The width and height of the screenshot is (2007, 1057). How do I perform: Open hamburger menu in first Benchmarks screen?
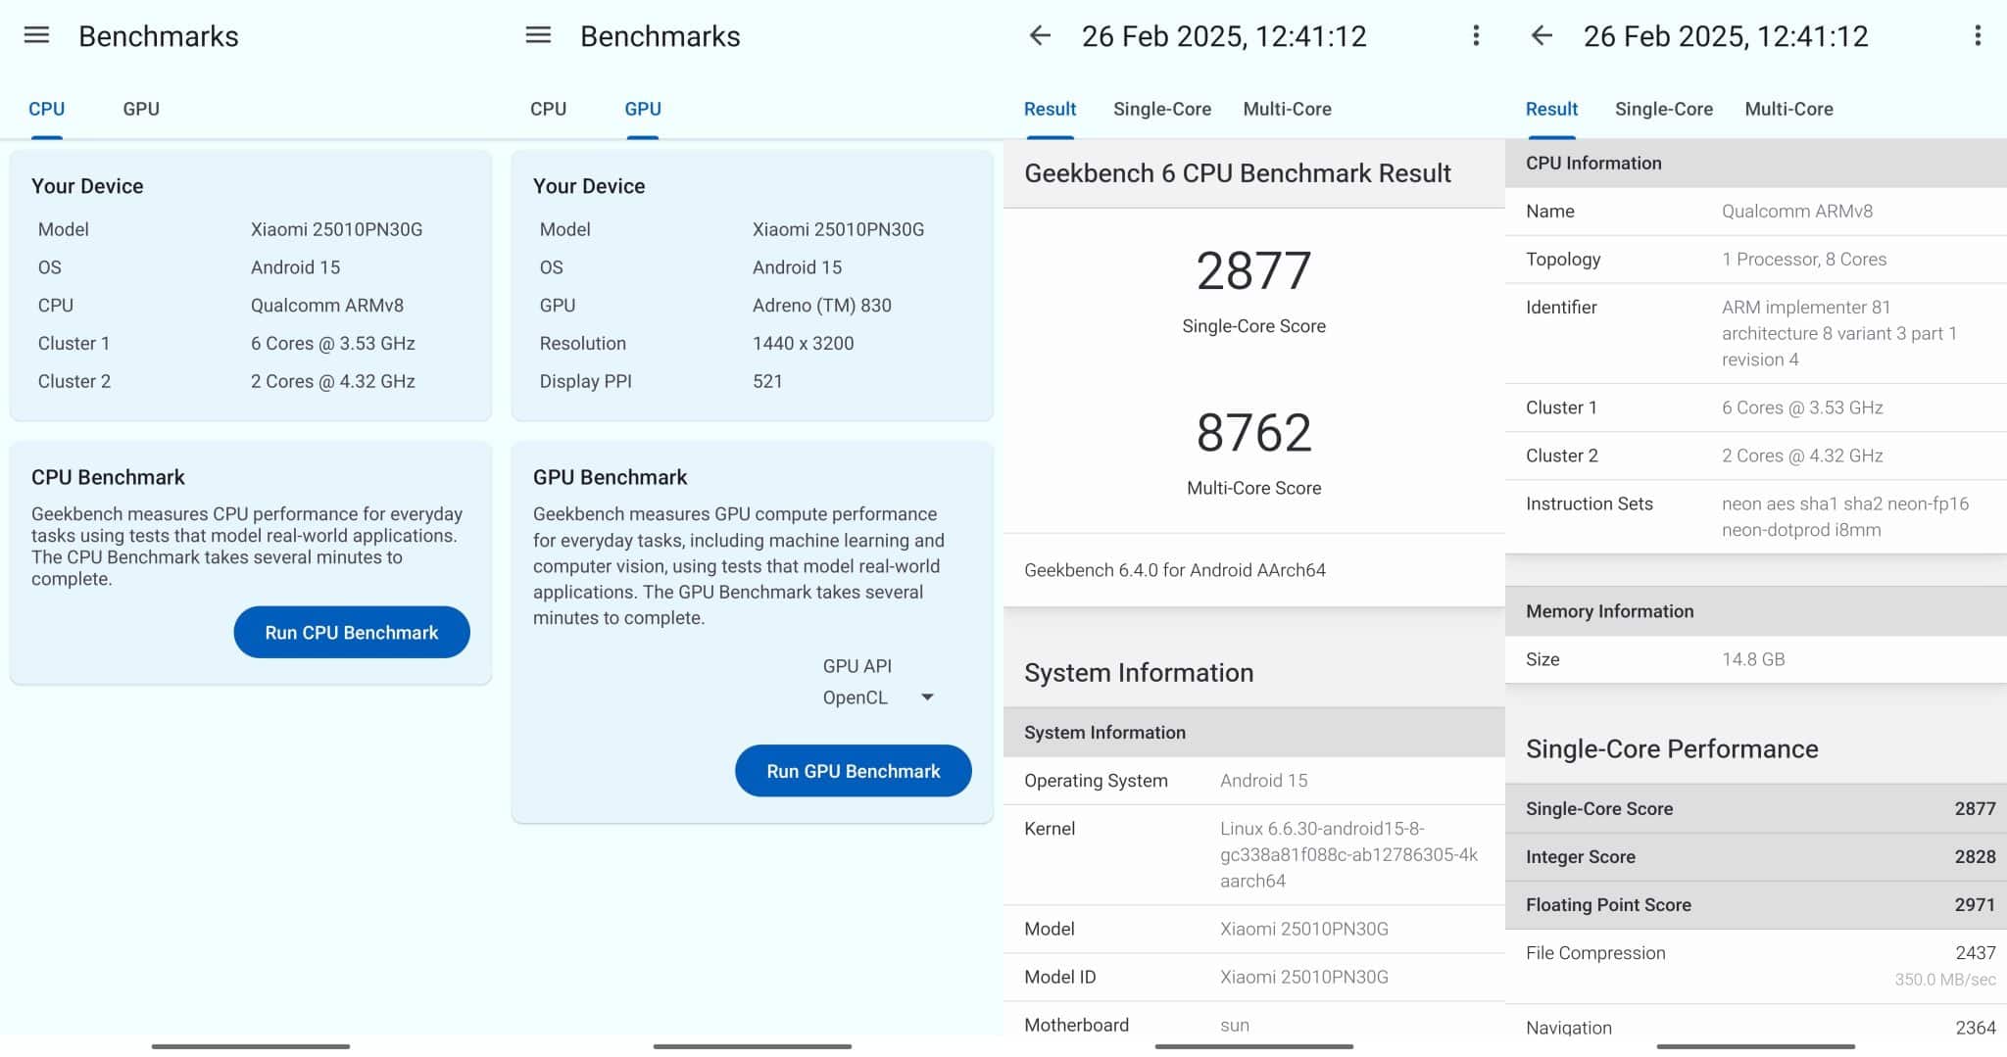click(36, 36)
